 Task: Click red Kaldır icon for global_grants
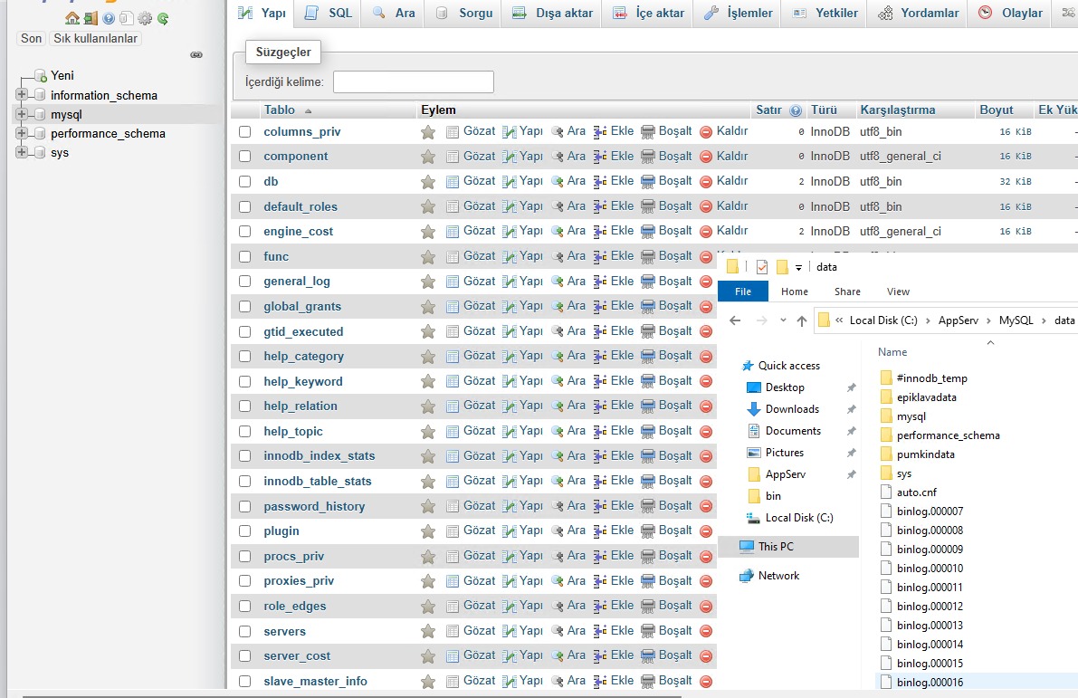point(705,307)
